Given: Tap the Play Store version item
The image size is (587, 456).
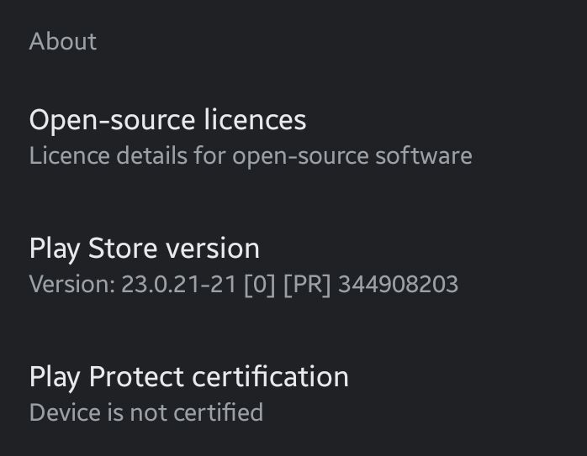Looking at the screenshot, I should (x=293, y=265).
